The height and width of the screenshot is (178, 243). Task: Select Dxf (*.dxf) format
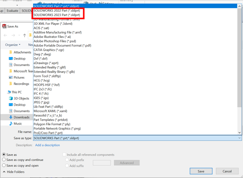coord(135,59)
